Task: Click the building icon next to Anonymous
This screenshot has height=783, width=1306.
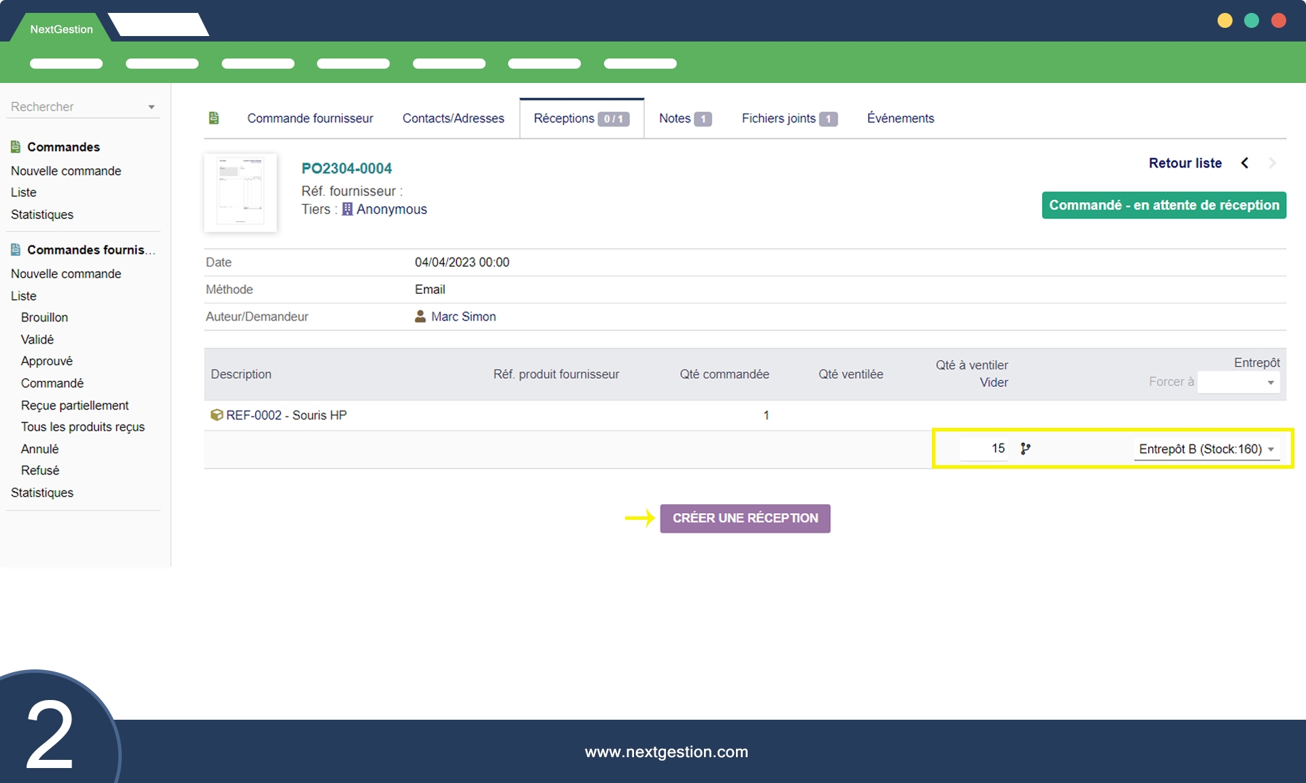Action: [347, 210]
